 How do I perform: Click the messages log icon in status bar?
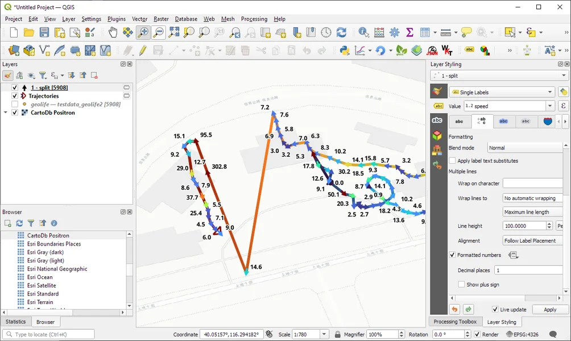pos(553,334)
